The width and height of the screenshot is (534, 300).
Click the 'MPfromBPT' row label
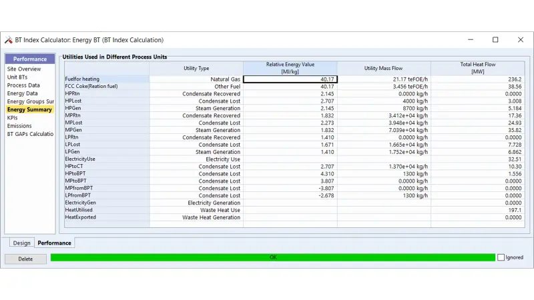pyautogui.click(x=107, y=188)
